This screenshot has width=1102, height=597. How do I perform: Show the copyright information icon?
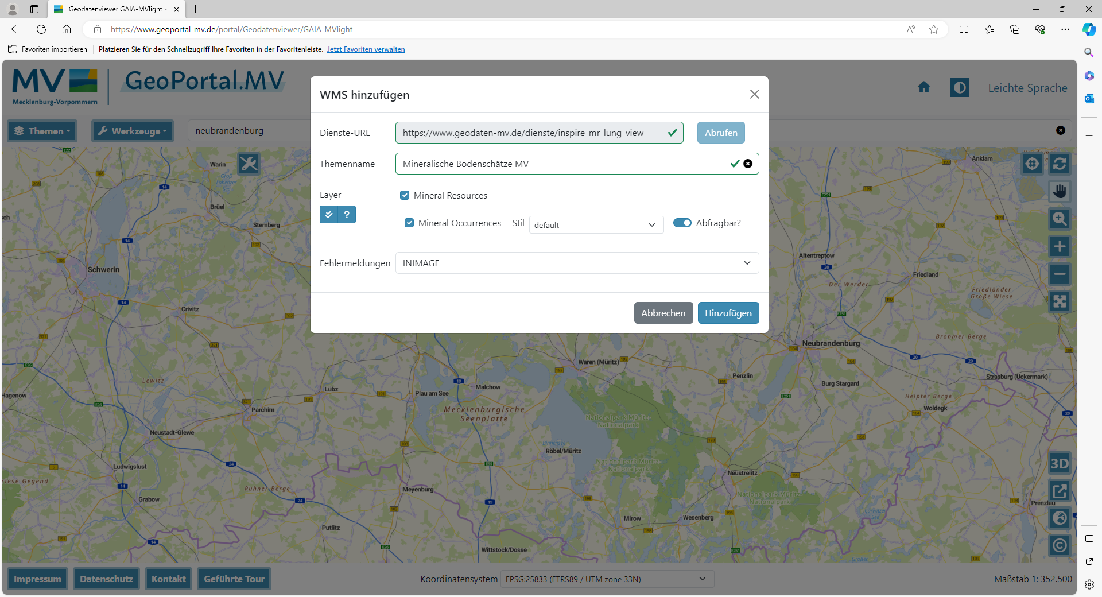[x=1060, y=545]
